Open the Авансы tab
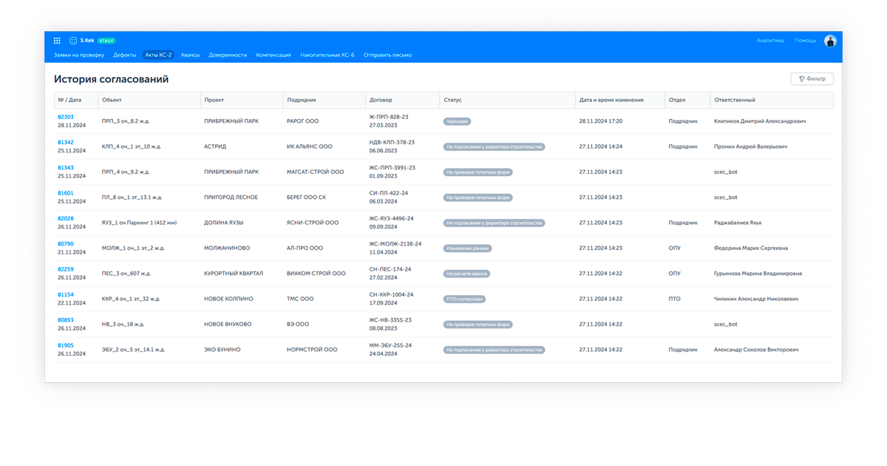The width and height of the screenshot is (887, 466). [x=190, y=55]
